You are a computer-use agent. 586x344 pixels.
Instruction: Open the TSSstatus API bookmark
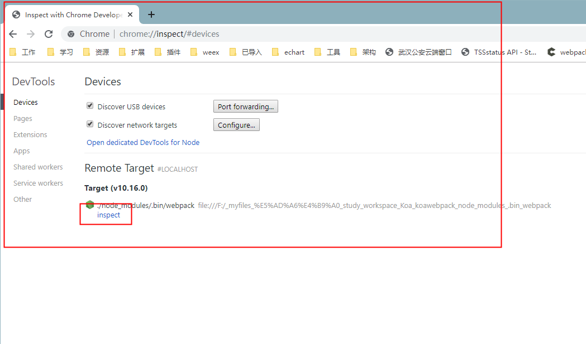pos(499,52)
